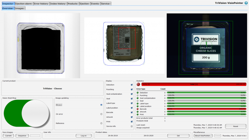249x140 pixels.
Task: Click the sequence count field beside Sequence button
Action: [x=35, y=136]
